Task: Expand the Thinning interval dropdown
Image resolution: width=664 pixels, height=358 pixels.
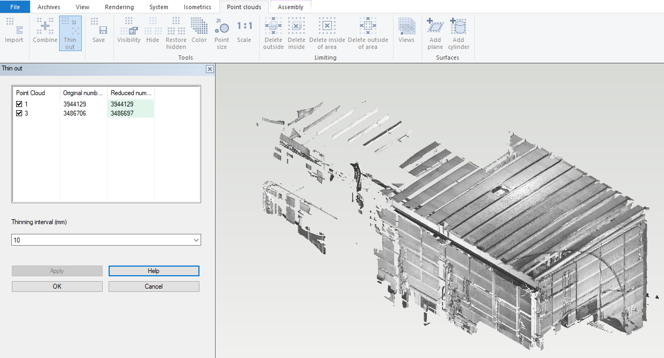Action: point(196,240)
